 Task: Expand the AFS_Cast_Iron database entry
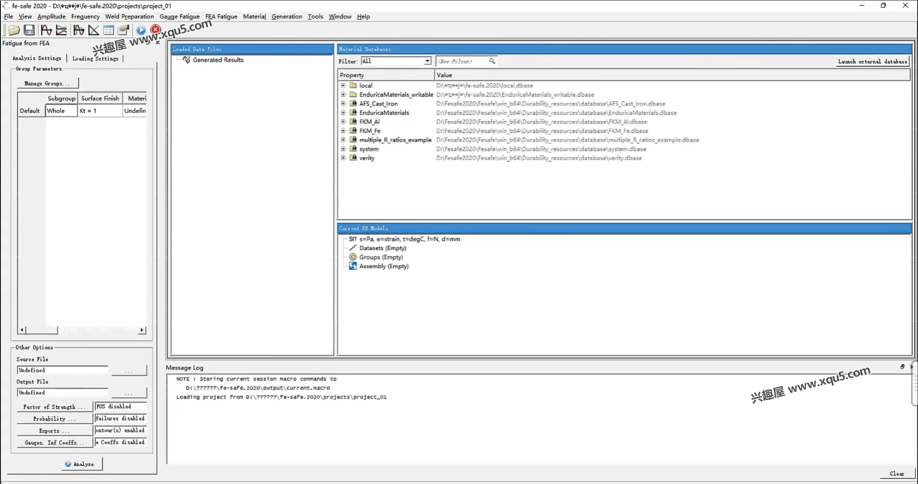coord(342,103)
